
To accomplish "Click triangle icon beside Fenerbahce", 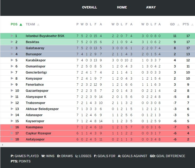I will point(12,84).
